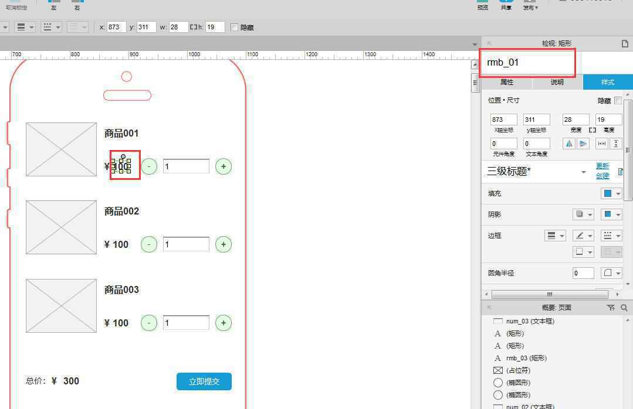The image size is (633, 409).
Task: Open the style manager icon beside 更新
Action: tap(621, 172)
